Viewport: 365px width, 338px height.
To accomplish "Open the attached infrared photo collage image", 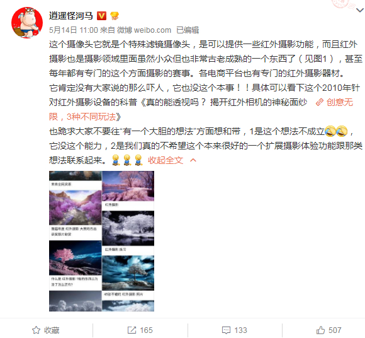I will (x=101, y=241).
